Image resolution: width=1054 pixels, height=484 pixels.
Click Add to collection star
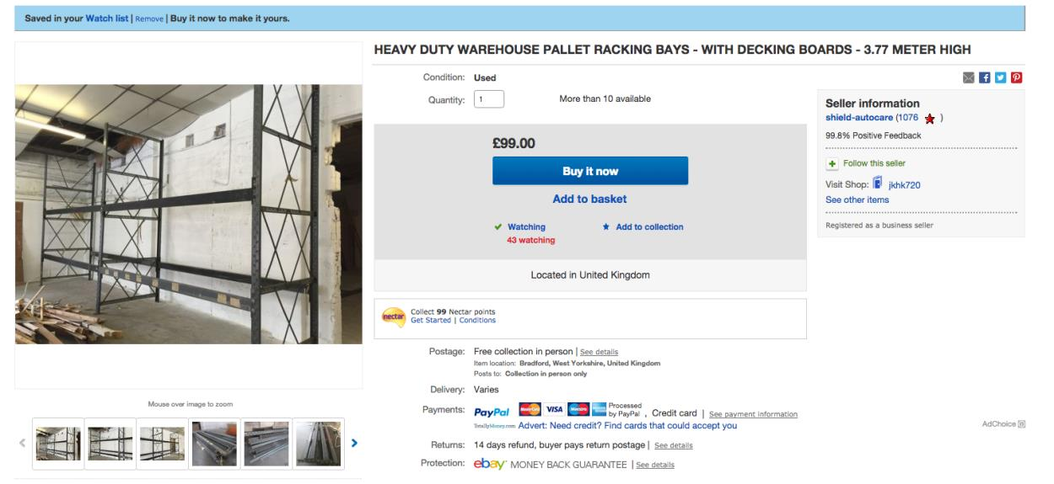tap(605, 227)
